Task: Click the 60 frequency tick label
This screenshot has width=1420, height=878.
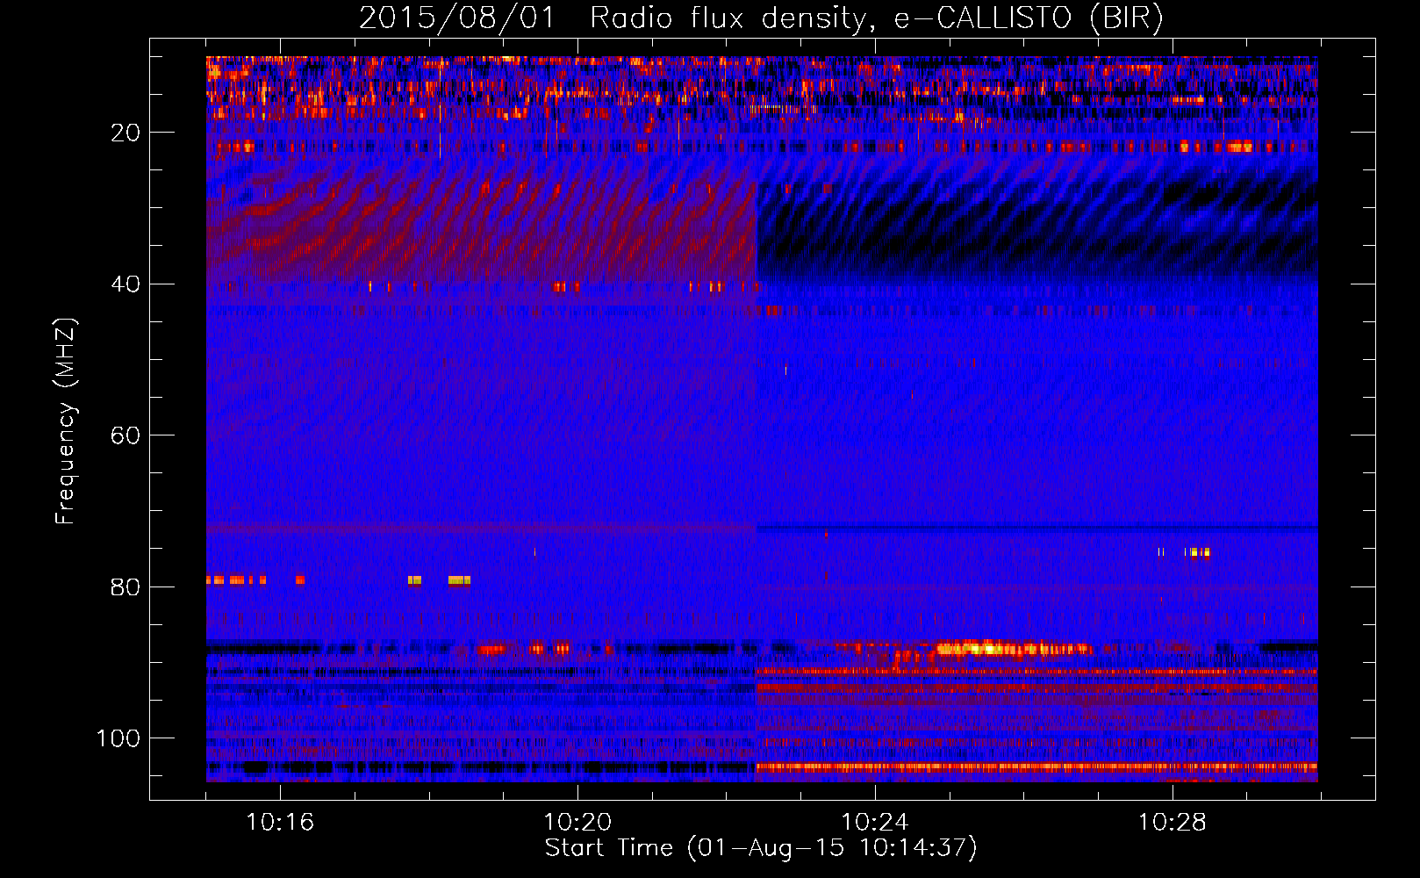Action: (x=126, y=435)
